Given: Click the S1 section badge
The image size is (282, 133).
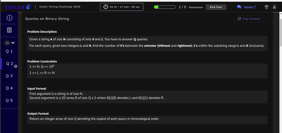Looking at the screenshot, I should coord(7,43).
